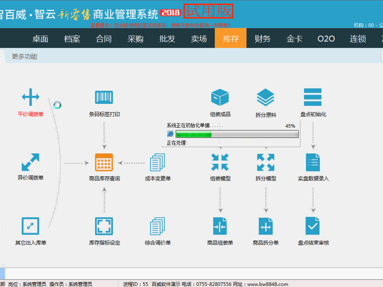
Task: Switch to the 财务 menu tab
Action: 262,39
